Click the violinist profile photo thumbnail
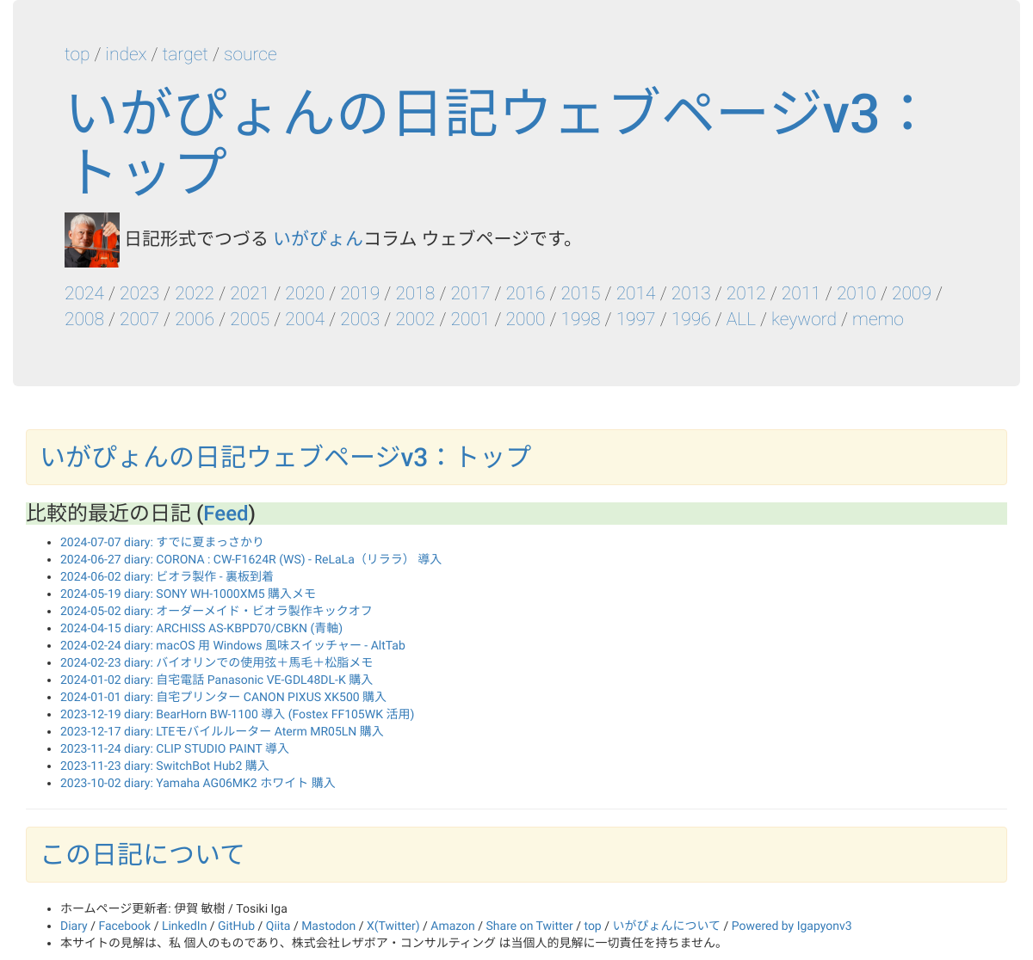 tap(91, 240)
